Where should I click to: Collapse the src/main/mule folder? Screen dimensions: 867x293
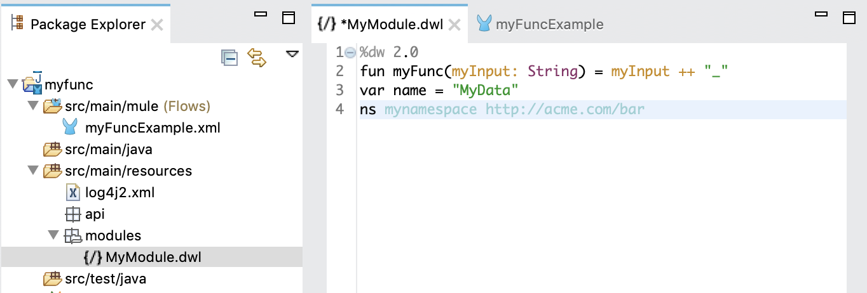pyautogui.click(x=33, y=106)
